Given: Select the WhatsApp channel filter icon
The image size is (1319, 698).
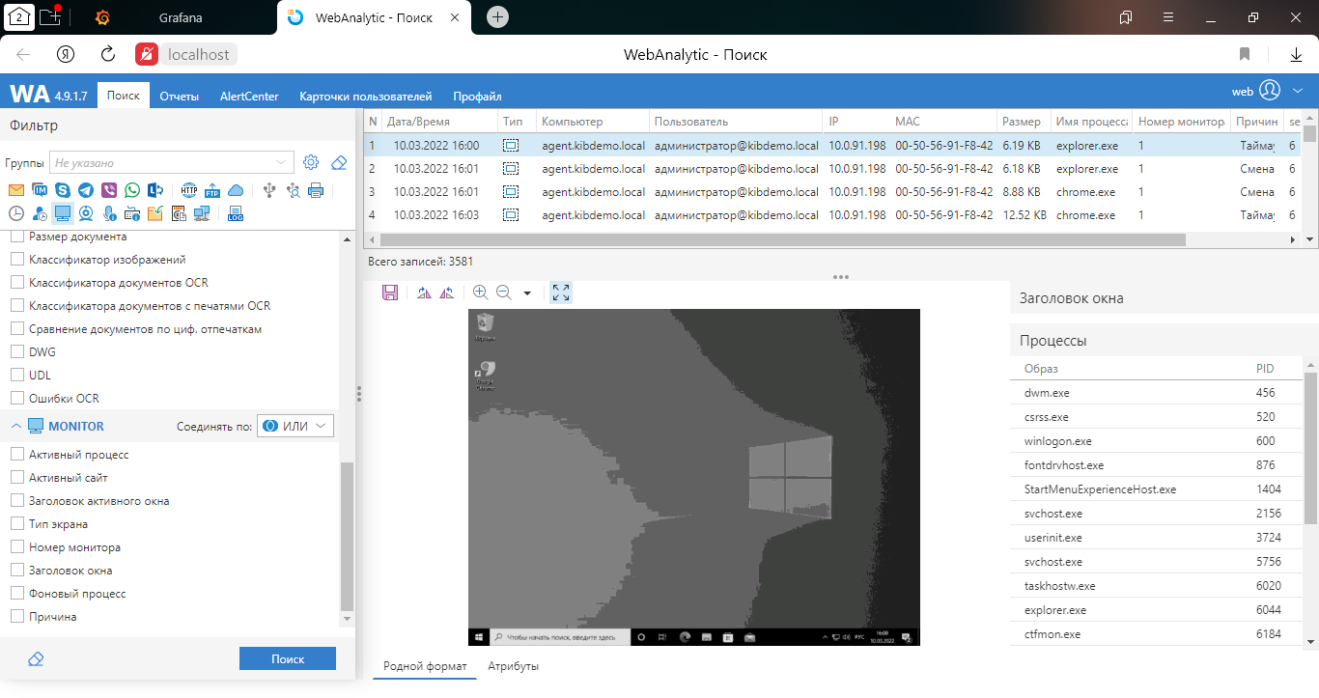Looking at the screenshot, I should pyautogui.click(x=132, y=190).
